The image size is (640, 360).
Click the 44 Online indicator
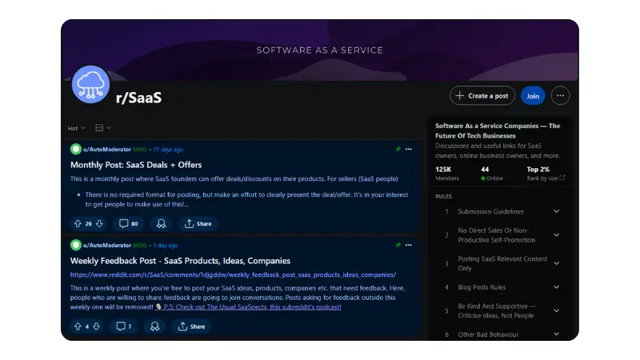tap(491, 174)
